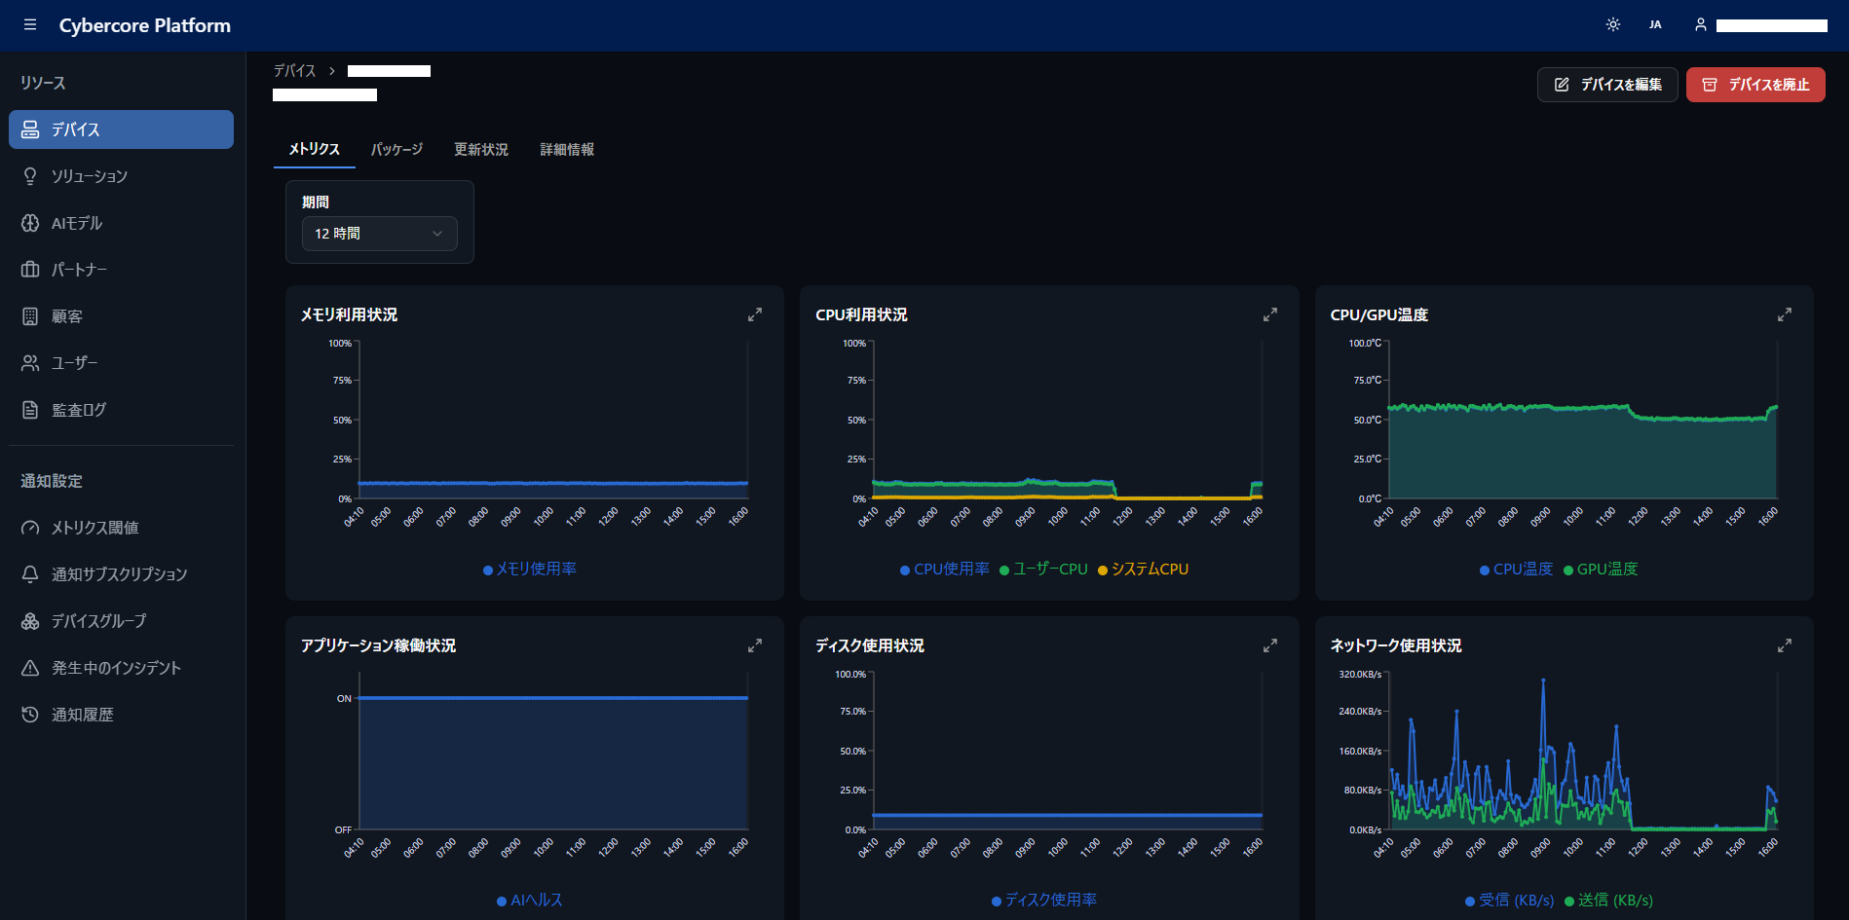Viewport: 1849px width, 920px height.
Task: Expand the CPU/GPU温度 chart
Action: click(1785, 314)
